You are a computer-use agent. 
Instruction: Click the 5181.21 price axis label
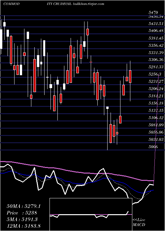(x=156, y=96)
